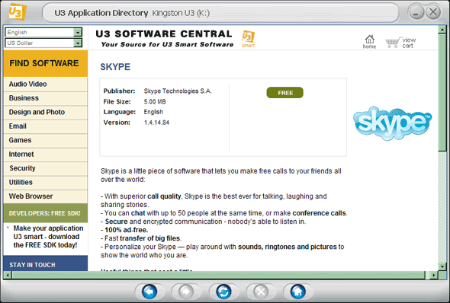Click the Refresh navigation button
Image resolution: width=450 pixels, height=303 pixels.
point(223,292)
